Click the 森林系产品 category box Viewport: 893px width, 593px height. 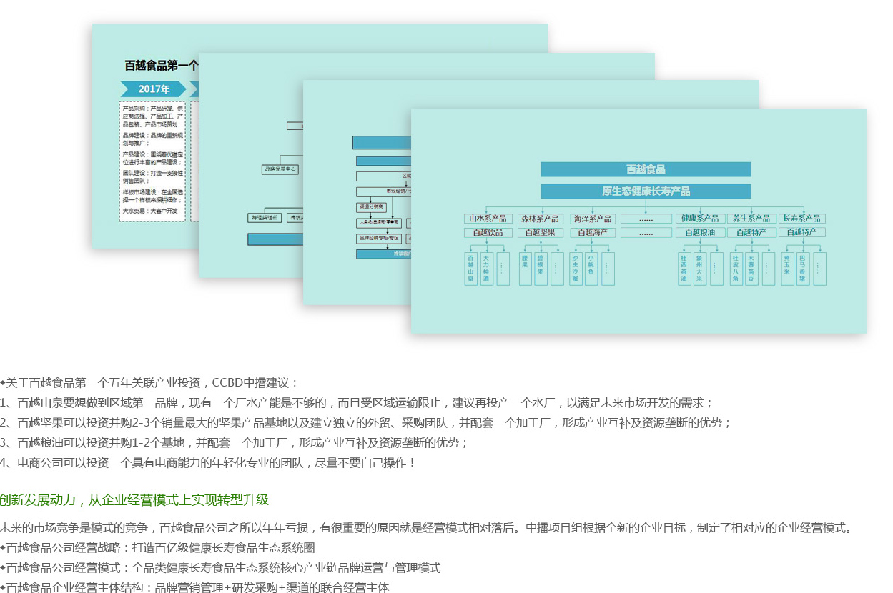click(x=540, y=219)
